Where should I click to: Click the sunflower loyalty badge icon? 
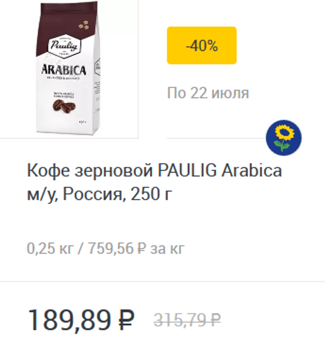[284, 137]
